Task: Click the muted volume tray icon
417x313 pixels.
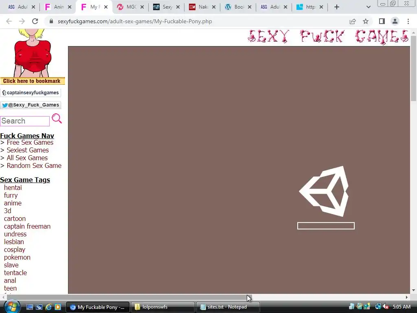Action: pos(386,307)
